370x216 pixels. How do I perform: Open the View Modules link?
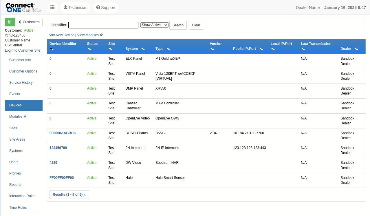point(88,35)
